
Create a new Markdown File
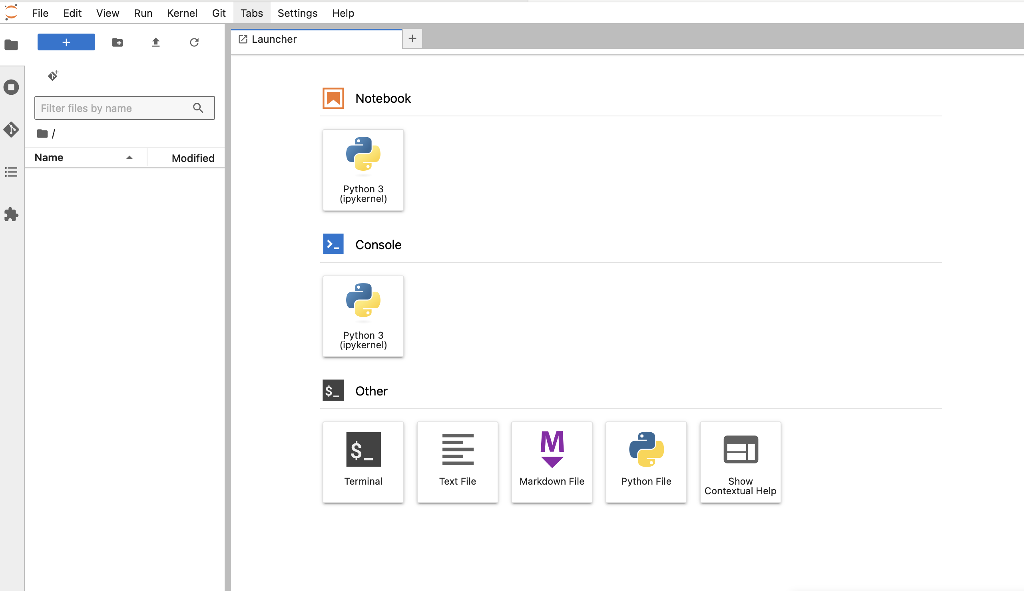tap(552, 462)
